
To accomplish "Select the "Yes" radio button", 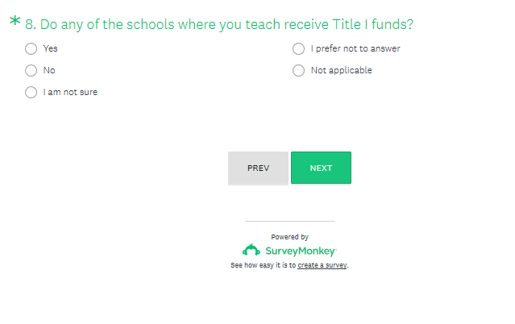I will 31,48.
